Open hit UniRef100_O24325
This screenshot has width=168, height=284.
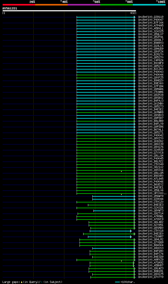point(151,32)
